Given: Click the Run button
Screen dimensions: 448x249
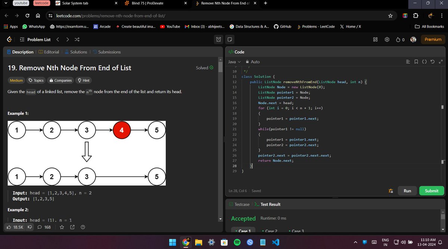Looking at the screenshot, I should 407,191.
